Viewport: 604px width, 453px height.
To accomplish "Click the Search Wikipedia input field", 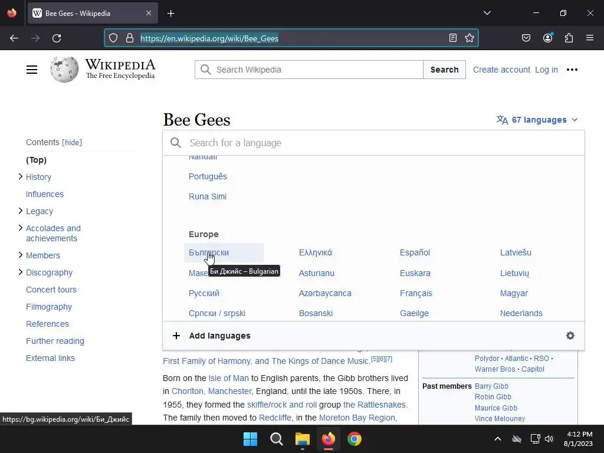I will point(308,70).
